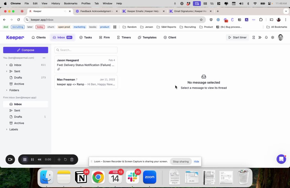Open Firm inbox Drafts with 1 item

pyautogui.click(x=25, y=117)
